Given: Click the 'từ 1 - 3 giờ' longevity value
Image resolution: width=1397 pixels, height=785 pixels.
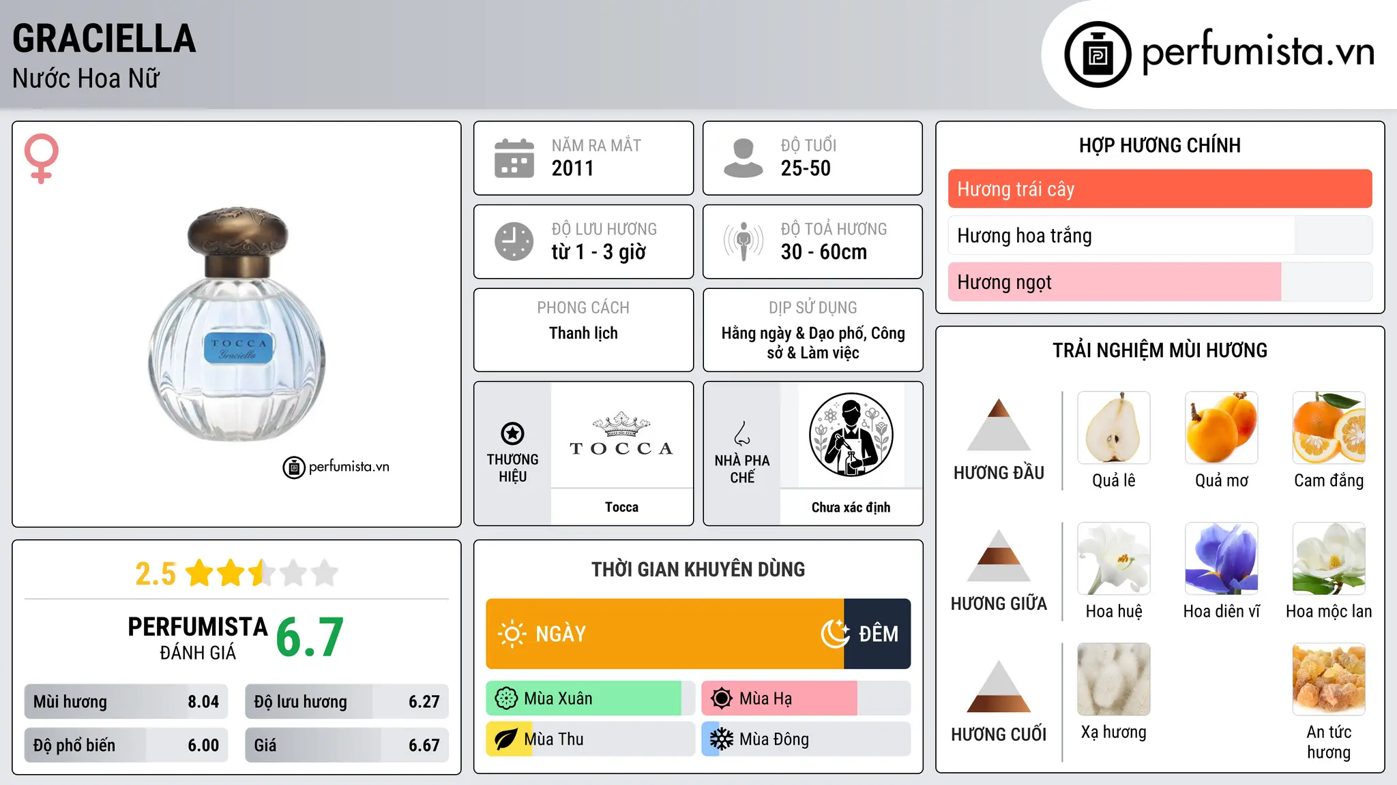Looking at the screenshot, I should coord(598,252).
